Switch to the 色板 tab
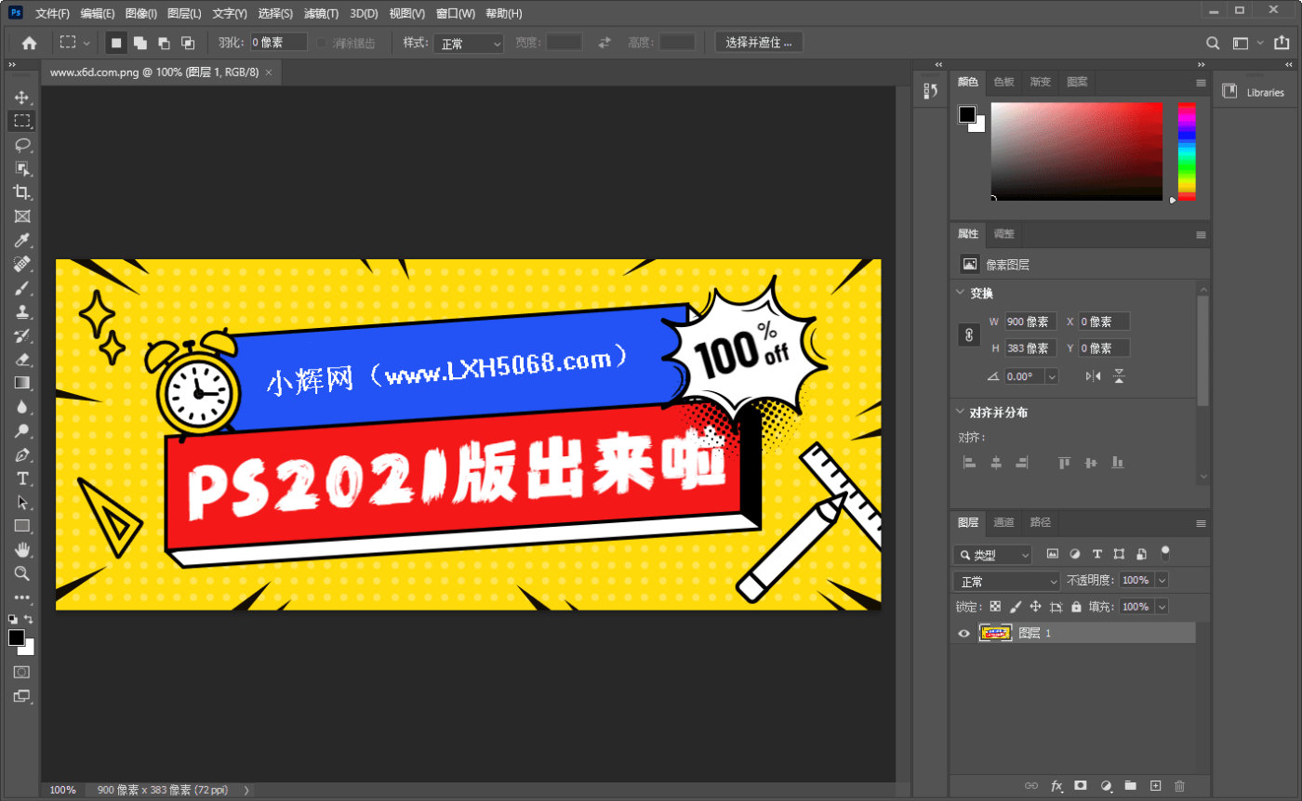Image resolution: width=1302 pixels, height=801 pixels. [1003, 82]
